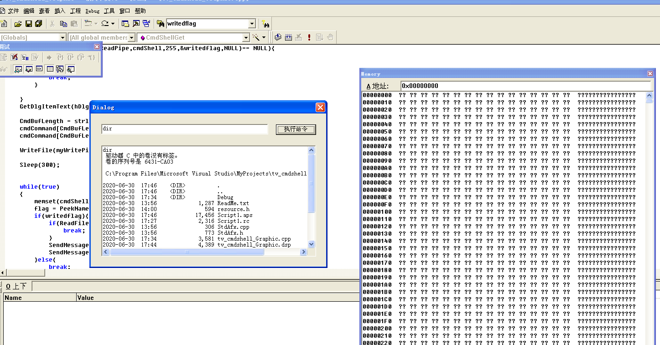Open the 插入 menu
This screenshot has width=660, height=345.
coord(60,11)
